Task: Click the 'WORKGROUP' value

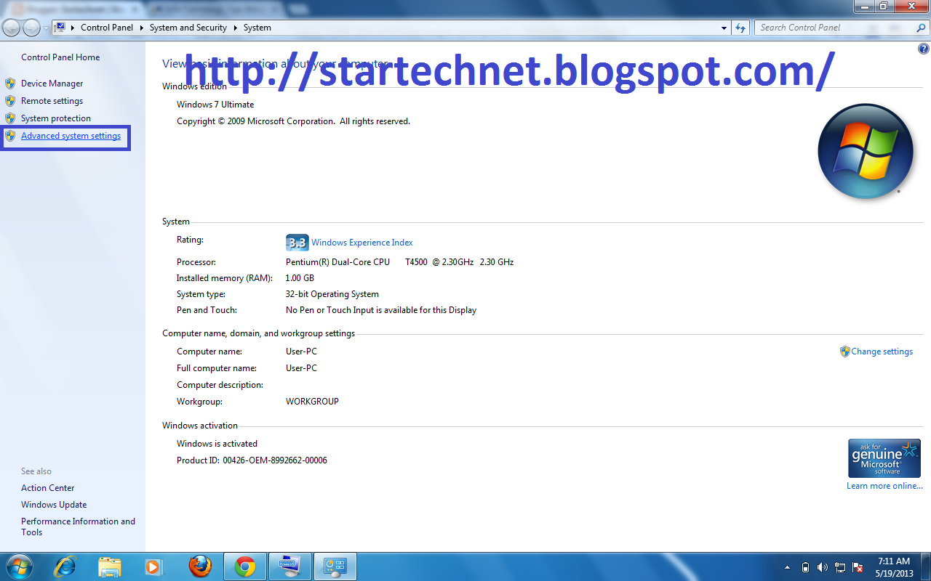Action: point(312,402)
